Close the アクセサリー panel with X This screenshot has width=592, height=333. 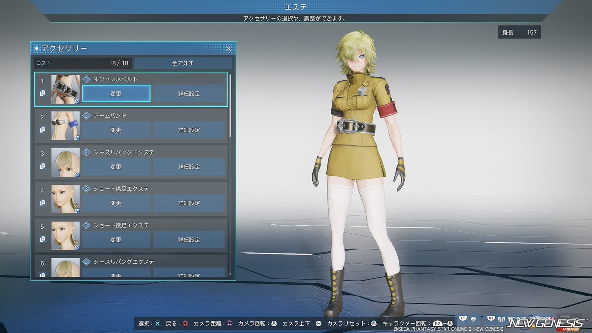[x=229, y=48]
